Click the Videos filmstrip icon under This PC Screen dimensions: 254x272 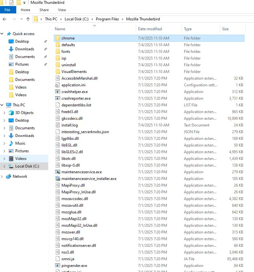pyautogui.click(x=11, y=159)
